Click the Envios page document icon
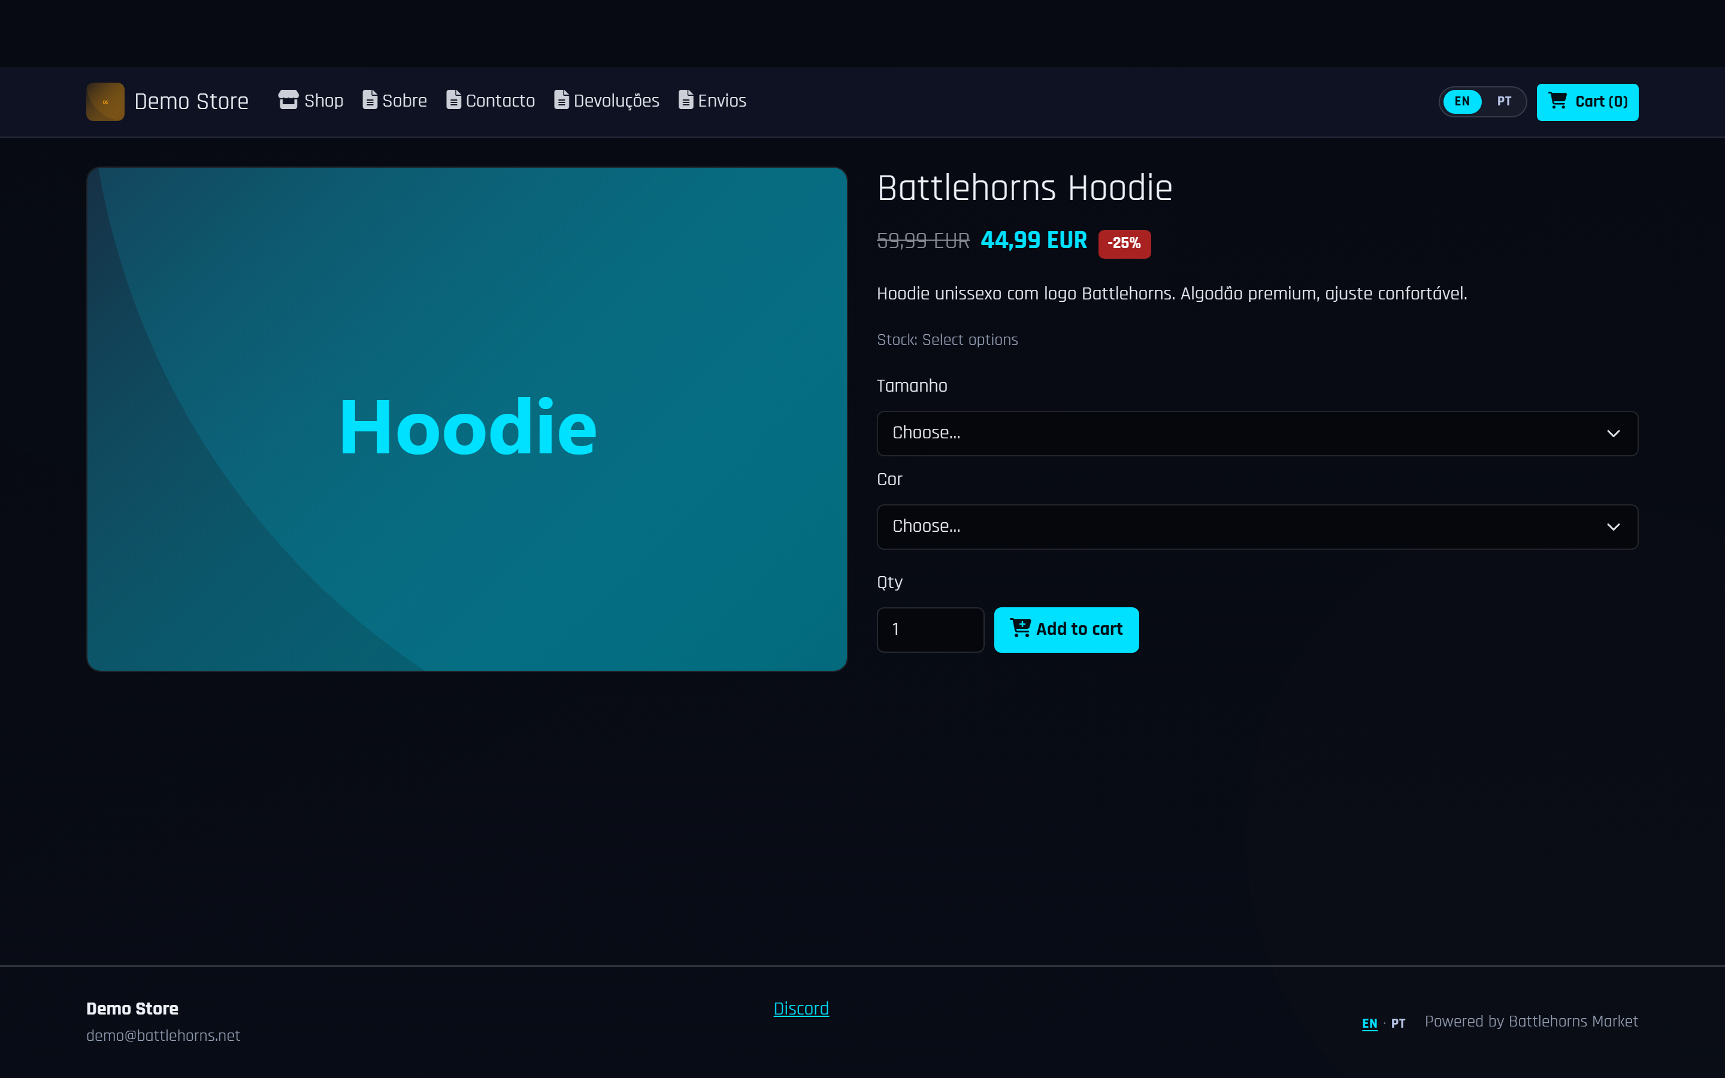The height and width of the screenshot is (1078, 1725). click(x=685, y=100)
